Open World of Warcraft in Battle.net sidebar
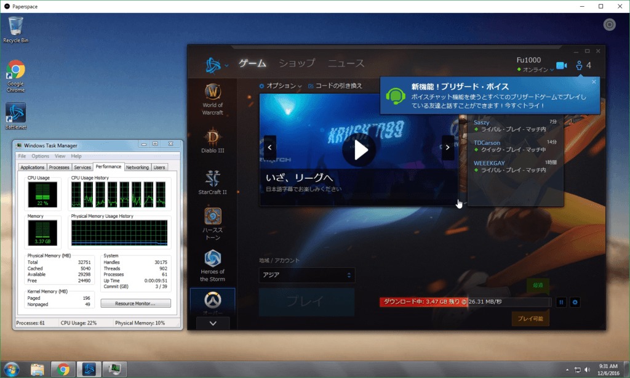The width and height of the screenshot is (630, 378). [212, 100]
